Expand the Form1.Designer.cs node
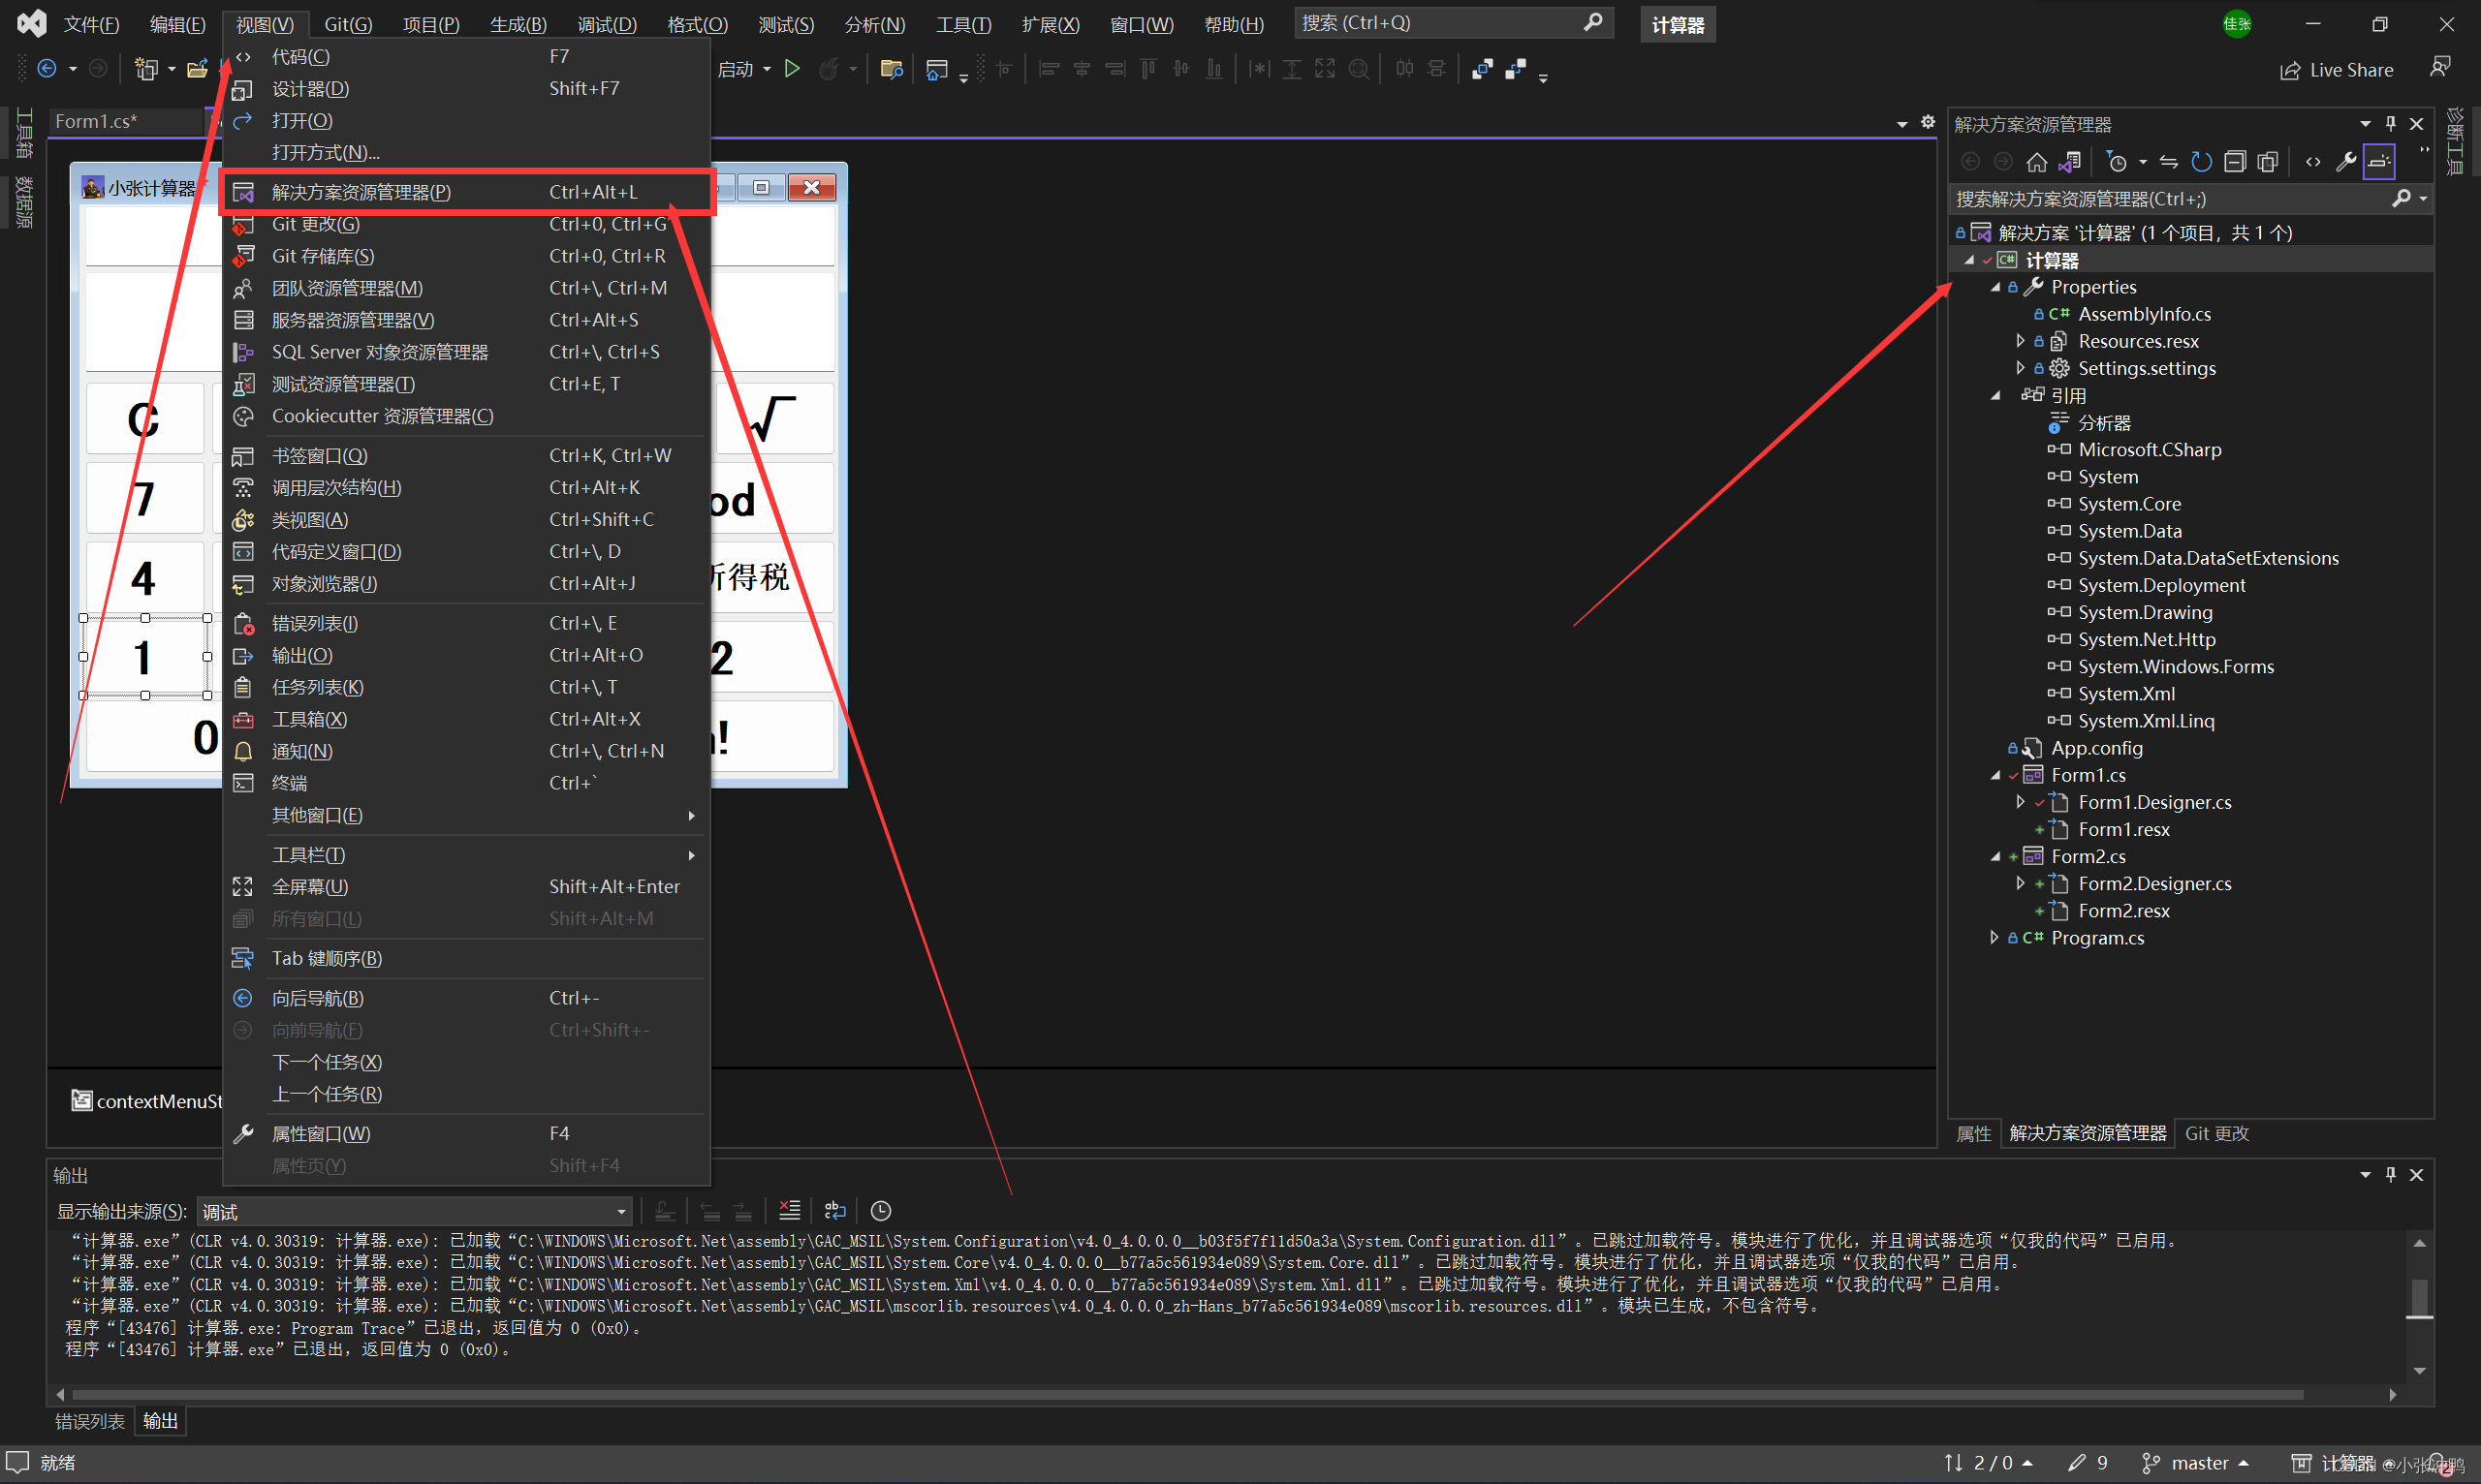Viewport: 2481px width, 1484px height. point(2020,802)
